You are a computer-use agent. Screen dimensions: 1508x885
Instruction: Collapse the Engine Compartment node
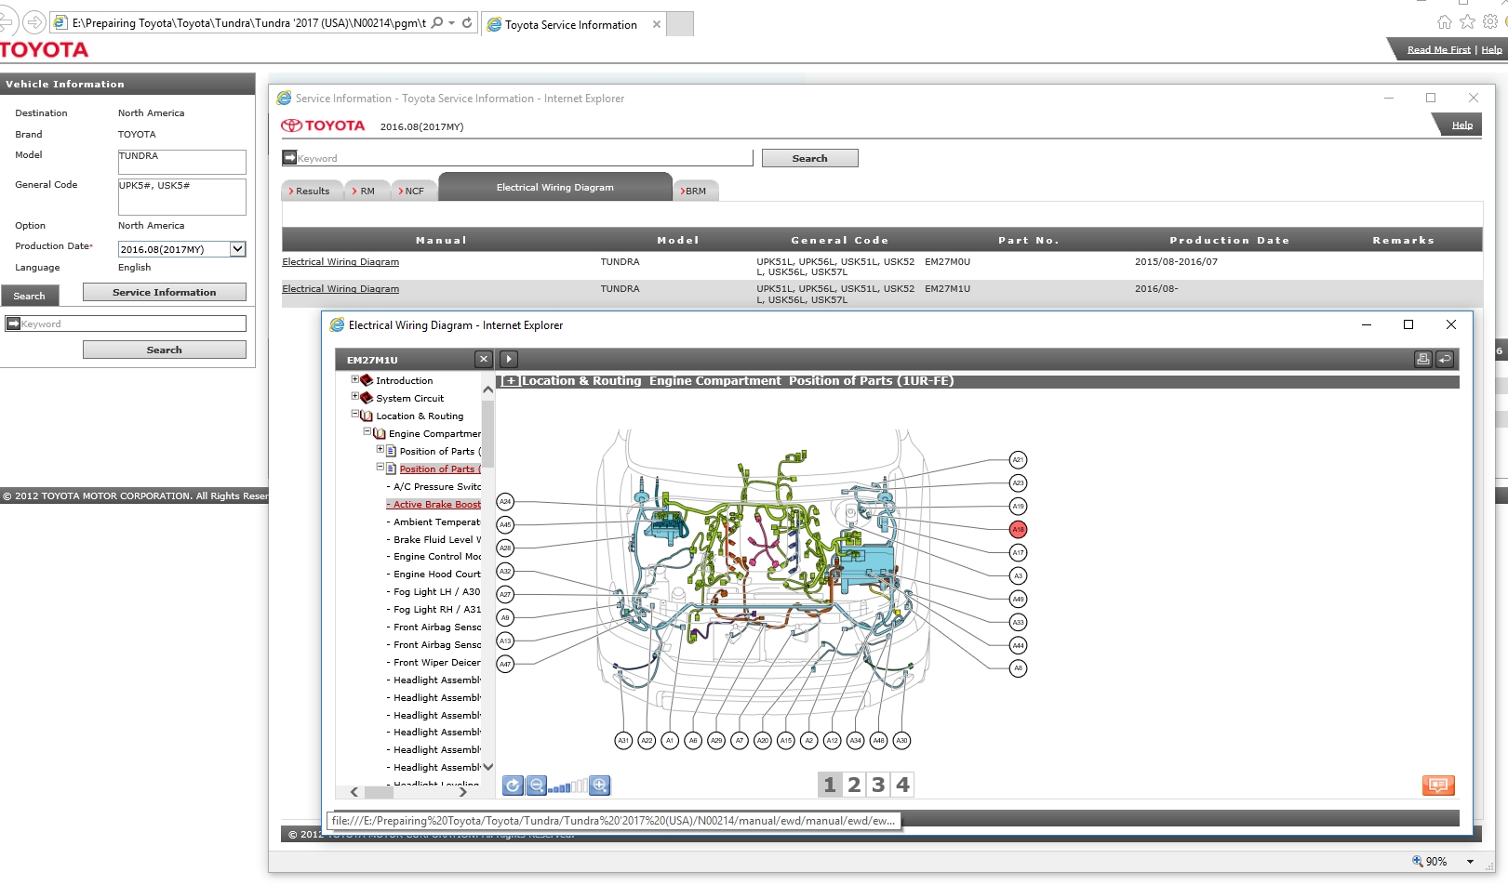click(x=367, y=432)
